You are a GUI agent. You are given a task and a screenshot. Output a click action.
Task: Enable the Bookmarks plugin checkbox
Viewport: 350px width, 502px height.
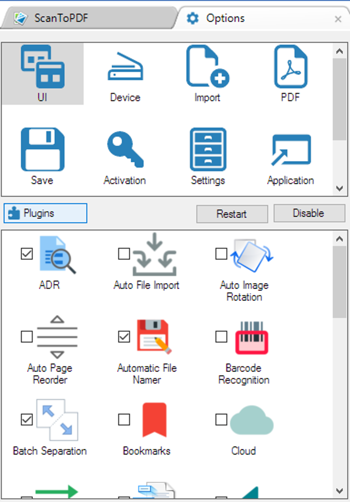pos(124,419)
